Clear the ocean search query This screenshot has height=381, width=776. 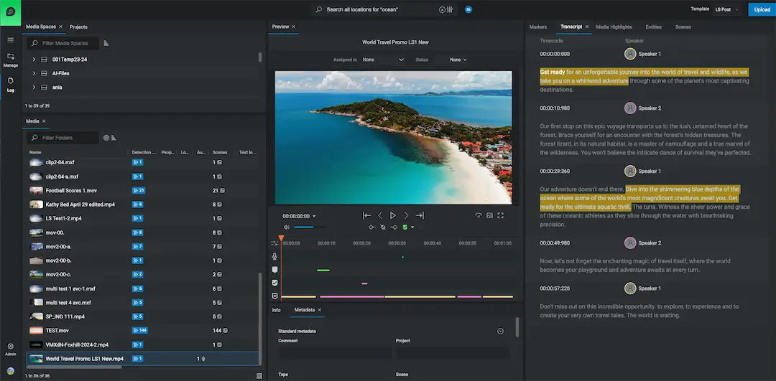tap(442, 9)
